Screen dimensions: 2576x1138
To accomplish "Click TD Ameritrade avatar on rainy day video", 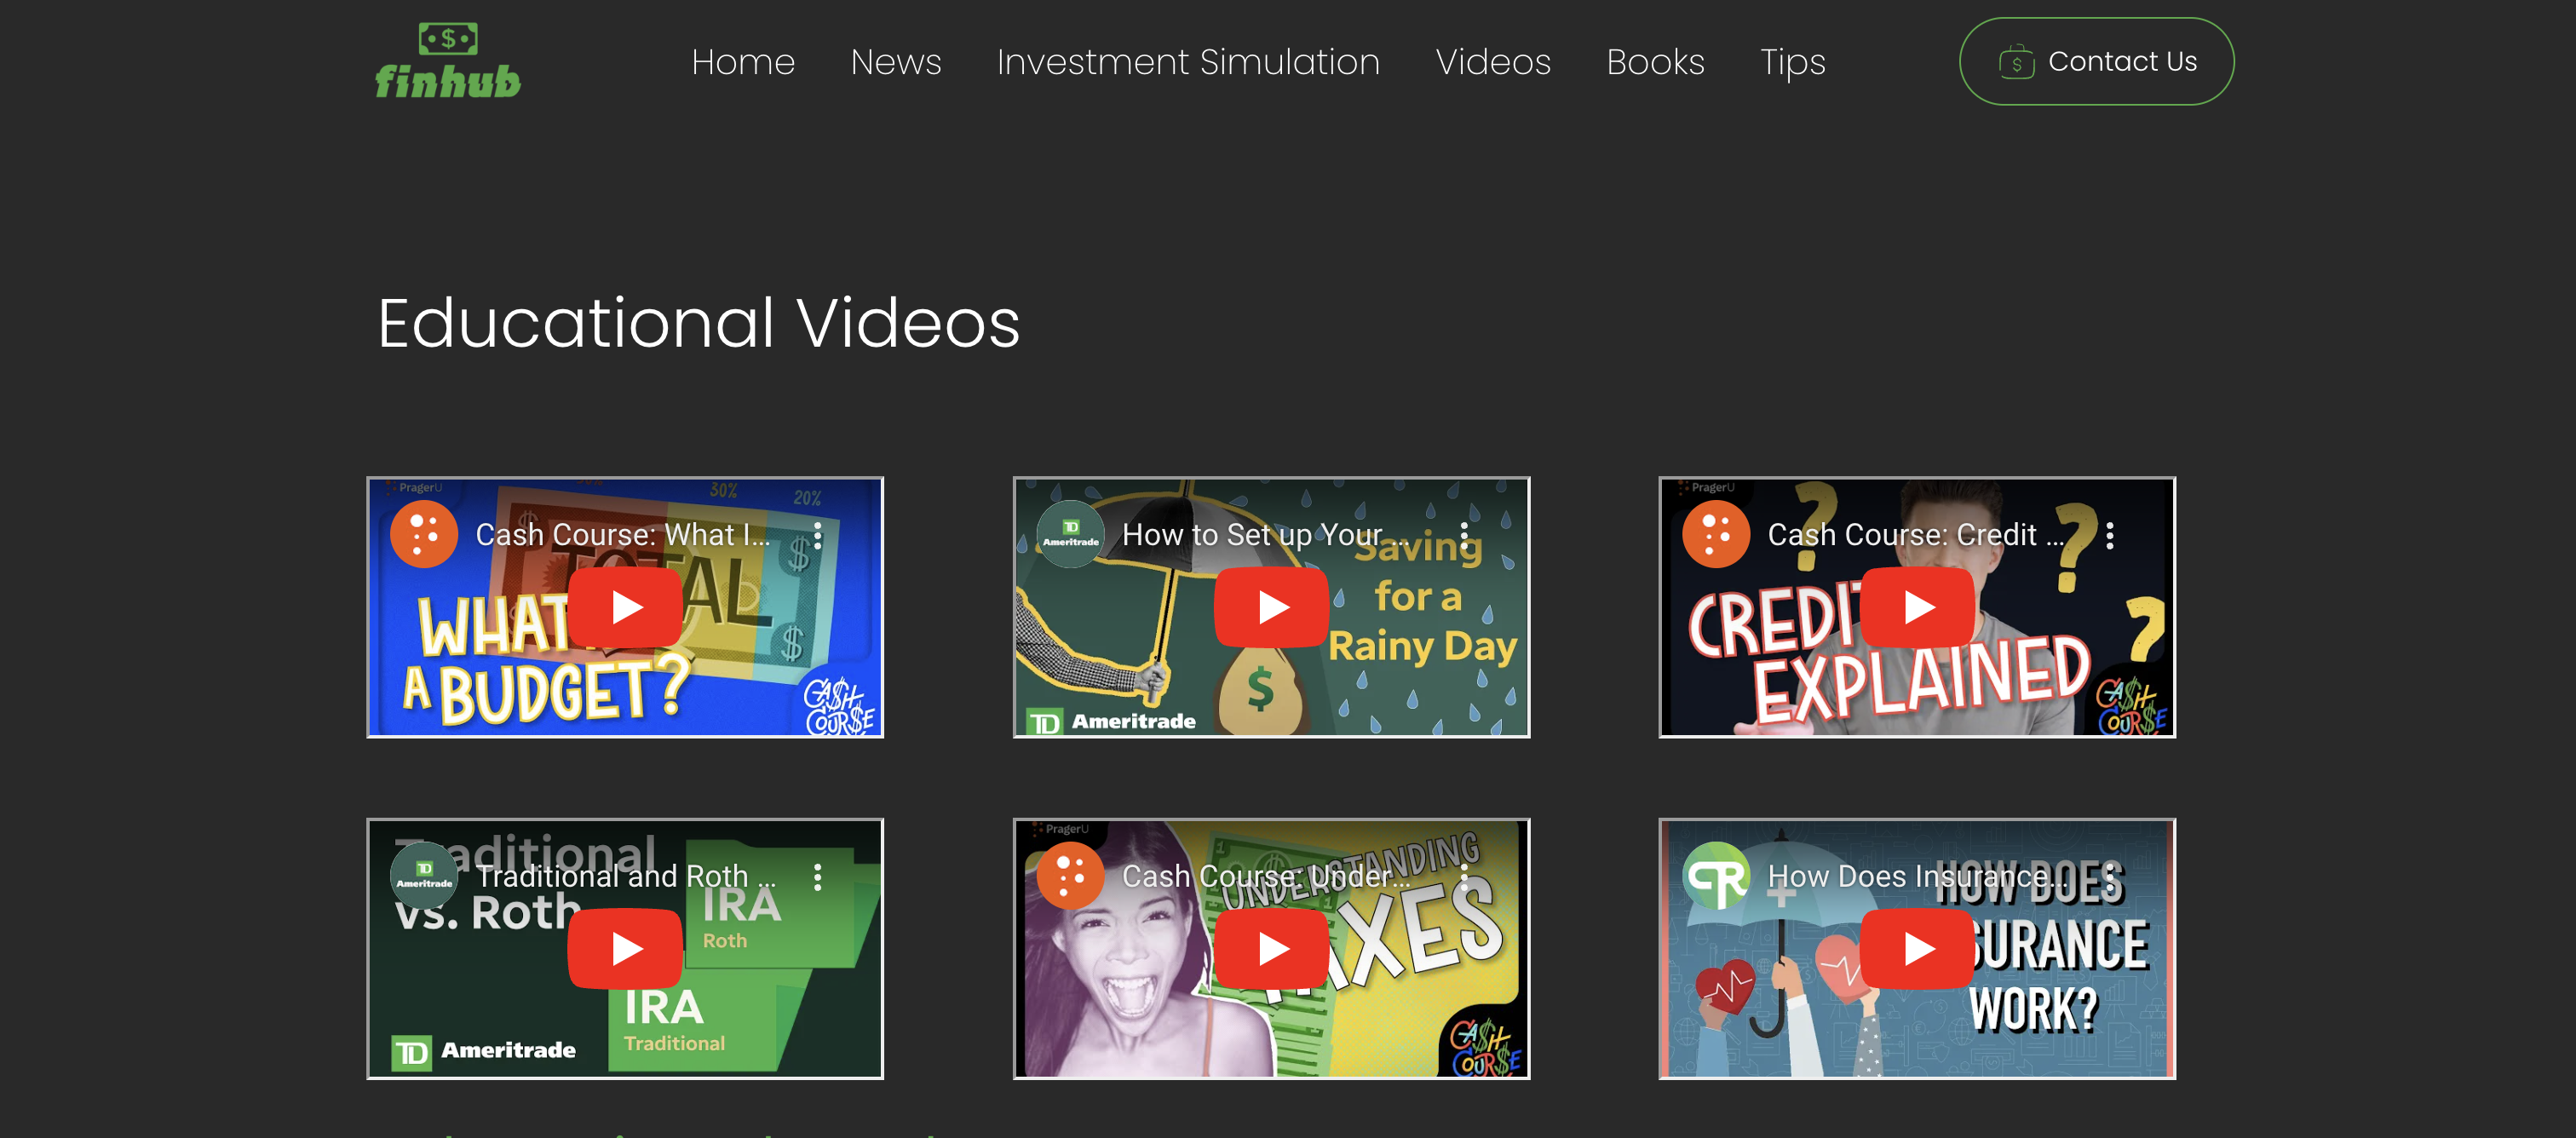I will coord(1070,535).
